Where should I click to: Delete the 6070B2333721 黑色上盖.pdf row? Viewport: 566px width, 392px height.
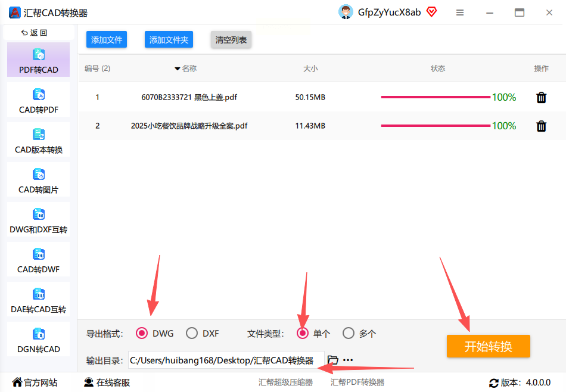point(541,98)
